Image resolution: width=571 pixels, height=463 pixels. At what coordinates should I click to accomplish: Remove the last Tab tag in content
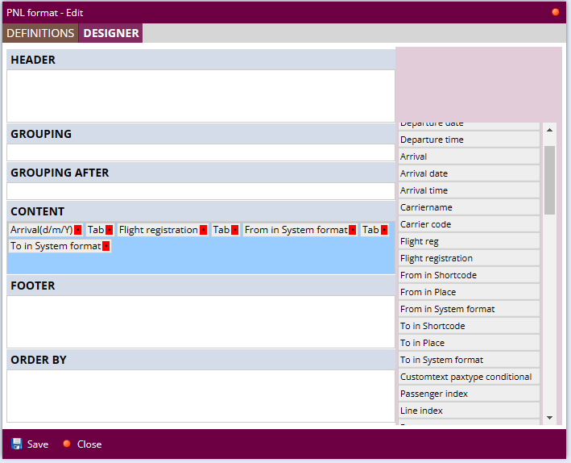(x=384, y=230)
